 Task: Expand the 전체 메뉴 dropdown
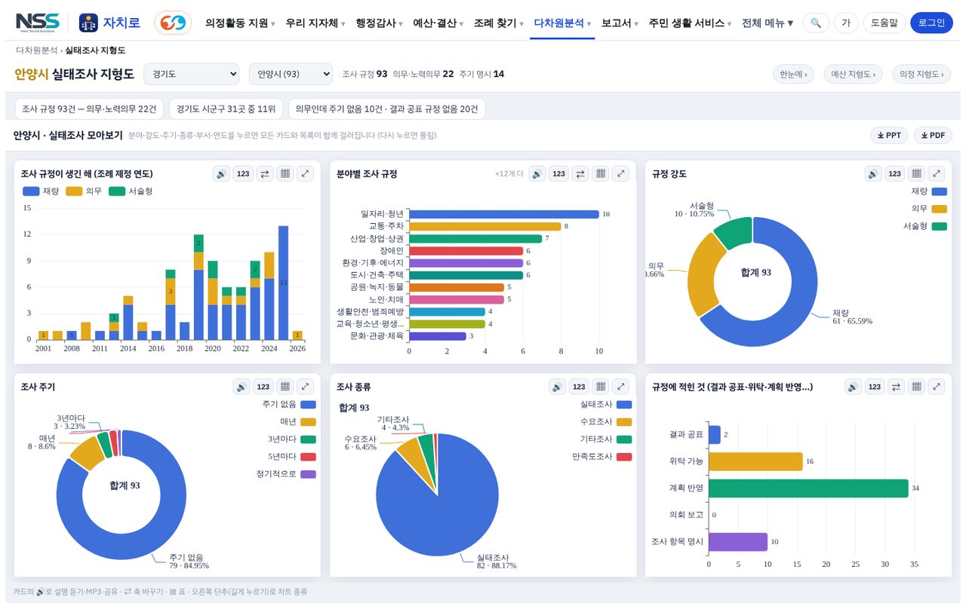pos(768,23)
